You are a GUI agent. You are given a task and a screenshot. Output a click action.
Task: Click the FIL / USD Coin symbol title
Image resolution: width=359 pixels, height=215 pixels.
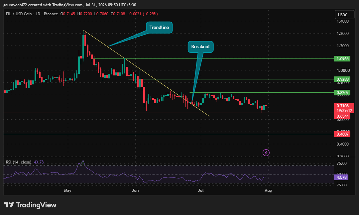pyautogui.click(x=32, y=14)
